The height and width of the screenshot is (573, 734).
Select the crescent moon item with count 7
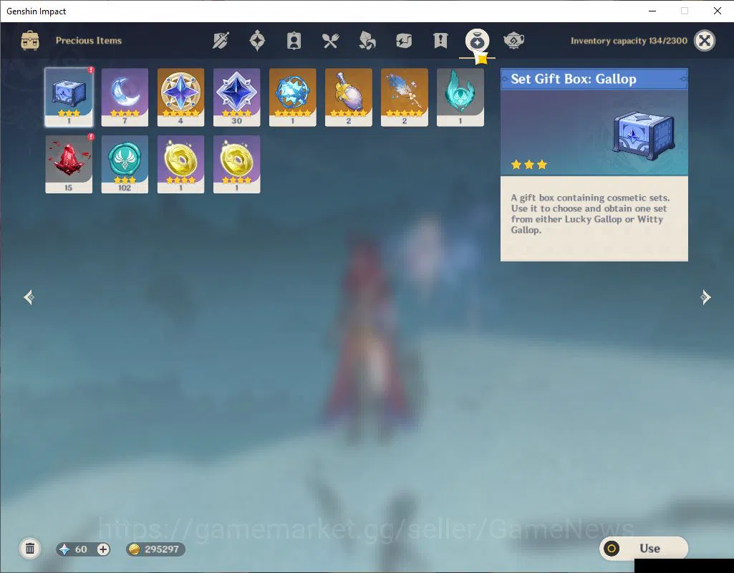[125, 97]
